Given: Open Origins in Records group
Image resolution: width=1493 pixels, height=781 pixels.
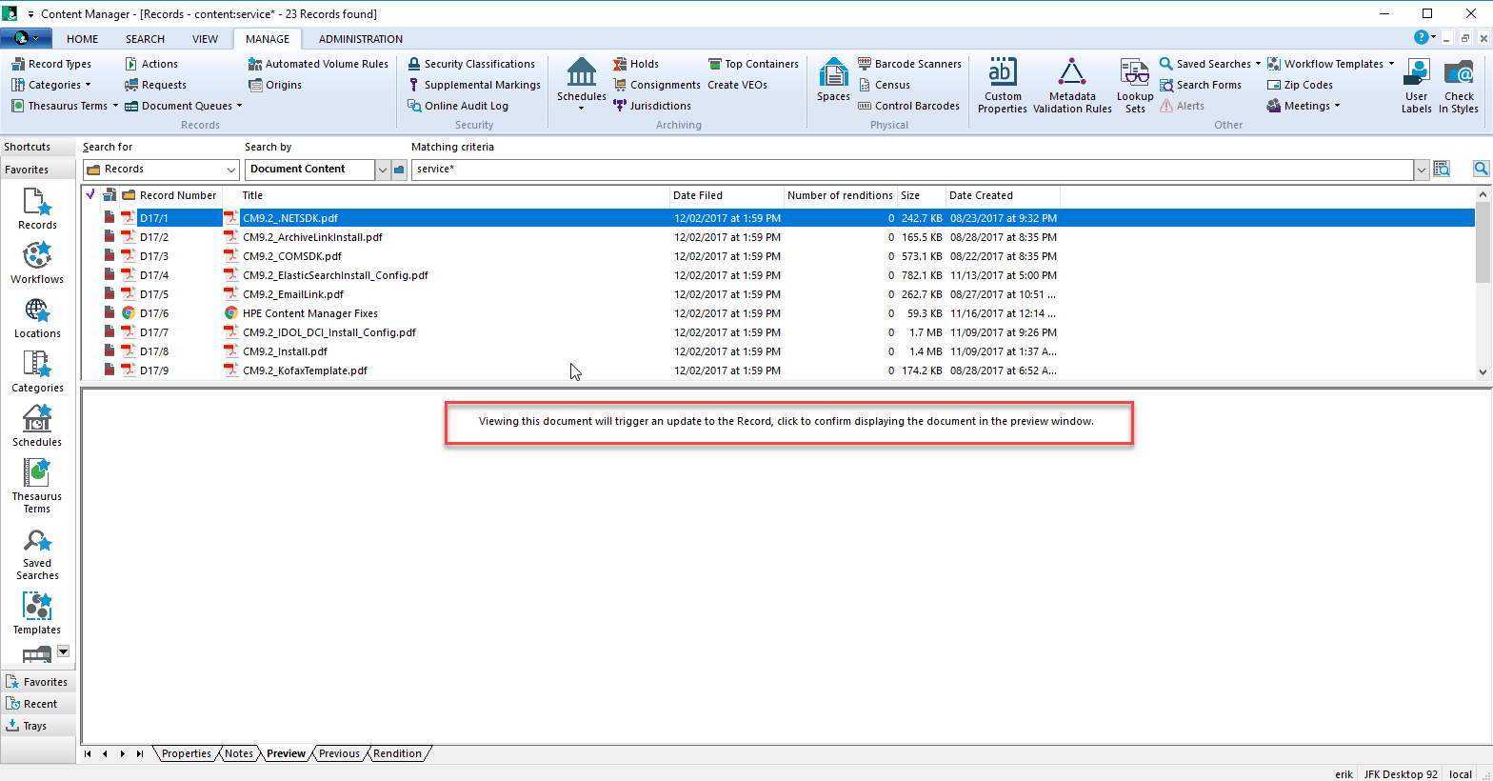Looking at the screenshot, I should tap(275, 85).
